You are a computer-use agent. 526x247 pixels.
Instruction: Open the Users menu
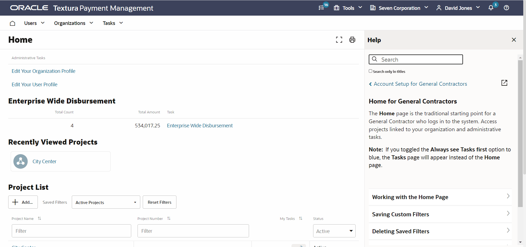click(34, 23)
